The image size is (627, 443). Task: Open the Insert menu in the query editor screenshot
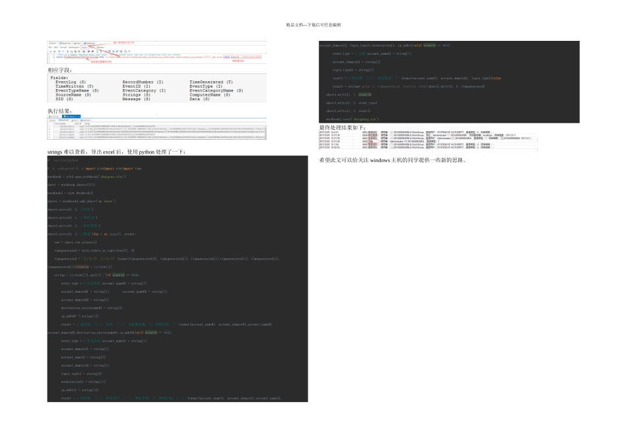tap(84, 47)
